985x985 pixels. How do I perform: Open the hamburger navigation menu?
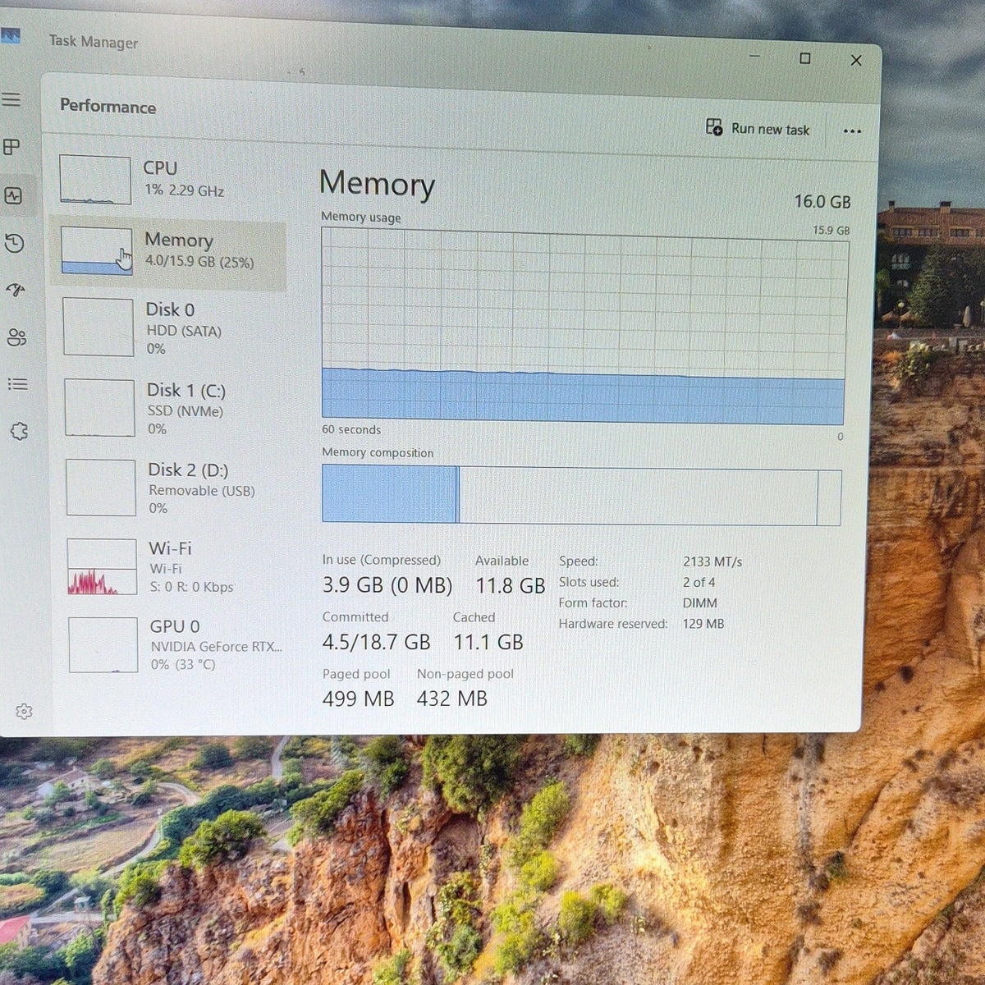point(11,99)
